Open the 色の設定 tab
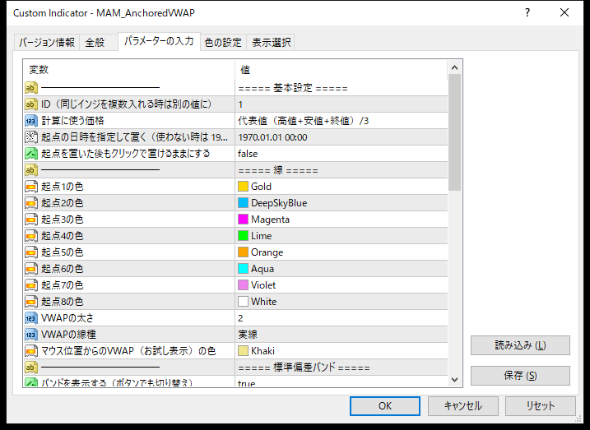 click(x=223, y=42)
